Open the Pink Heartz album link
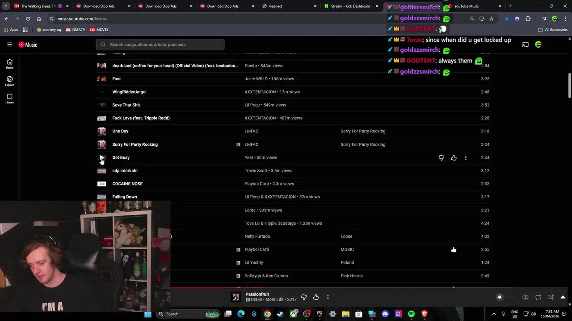The height and width of the screenshot is (321, 572). [x=352, y=276]
